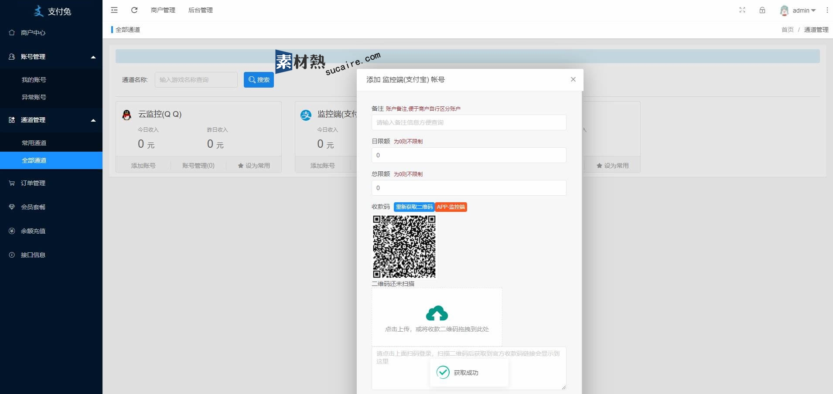This screenshot has height=394, width=833.
Task: Click the 云监控(Q Q) card title
Action: [x=160, y=114]
